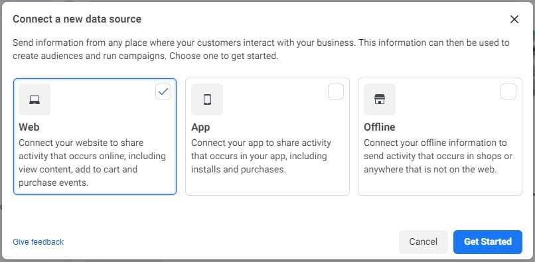Close the Connect a new data source dialog
Screen dimensions: 535x262
pyautogui.click(x=514, y=19)
